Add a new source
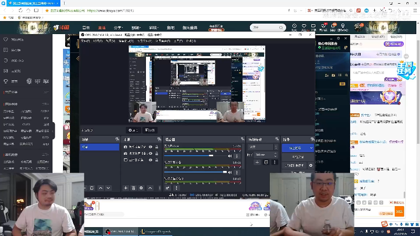This screenshot has width=420, height=236. [x=125, y=188]
